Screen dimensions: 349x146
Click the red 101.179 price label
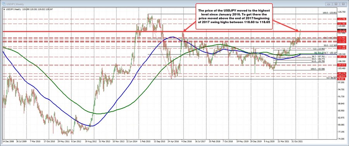tap(342, 73)
